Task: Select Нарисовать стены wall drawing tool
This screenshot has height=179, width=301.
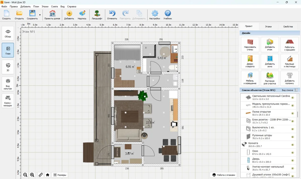Action: 250,45
